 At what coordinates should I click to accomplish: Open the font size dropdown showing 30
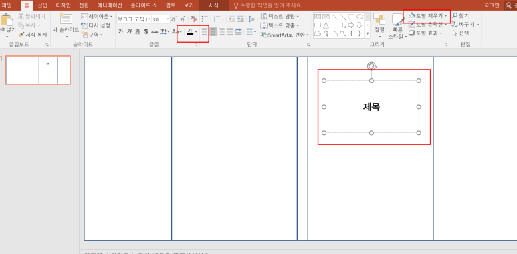point(168,19)
